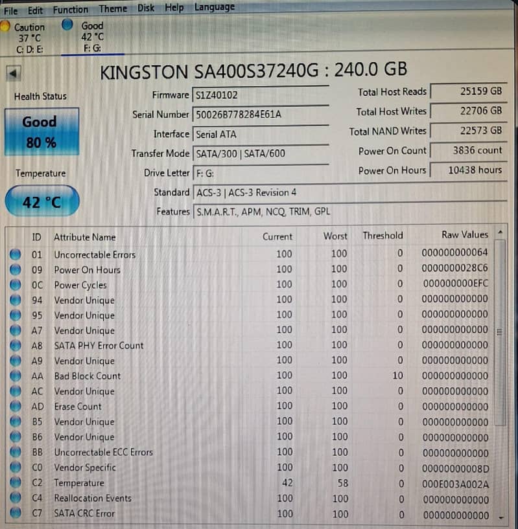Click Total Host Reads value 25159 GB
518x529 pixels.
tap(468, 91)
